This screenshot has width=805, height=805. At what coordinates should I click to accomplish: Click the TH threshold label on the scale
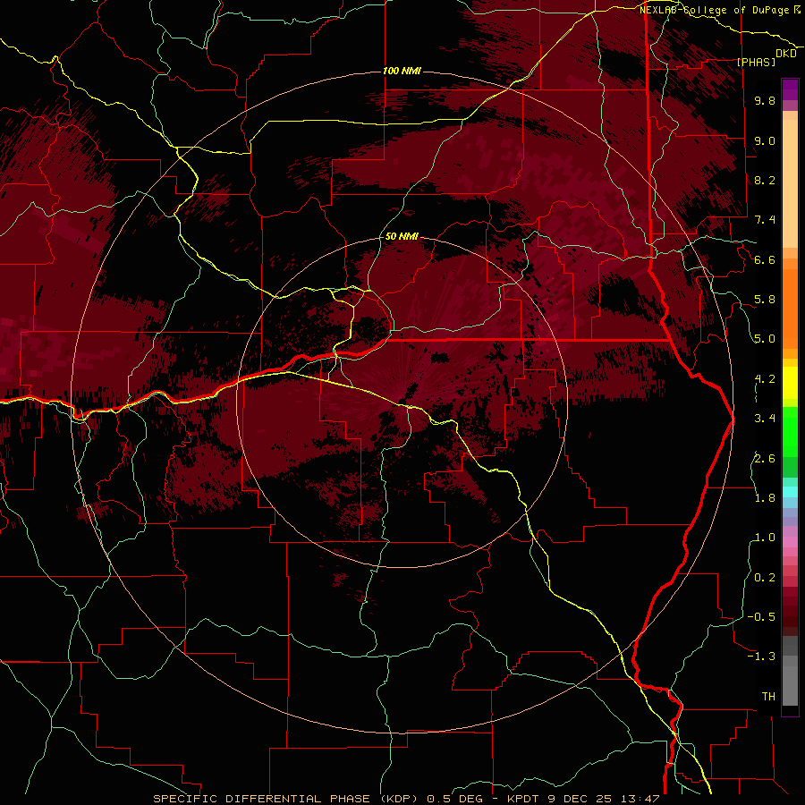(x=768, y=697)
